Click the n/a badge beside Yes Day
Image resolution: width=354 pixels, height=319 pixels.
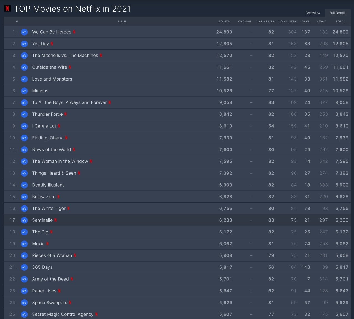[24, 44]
